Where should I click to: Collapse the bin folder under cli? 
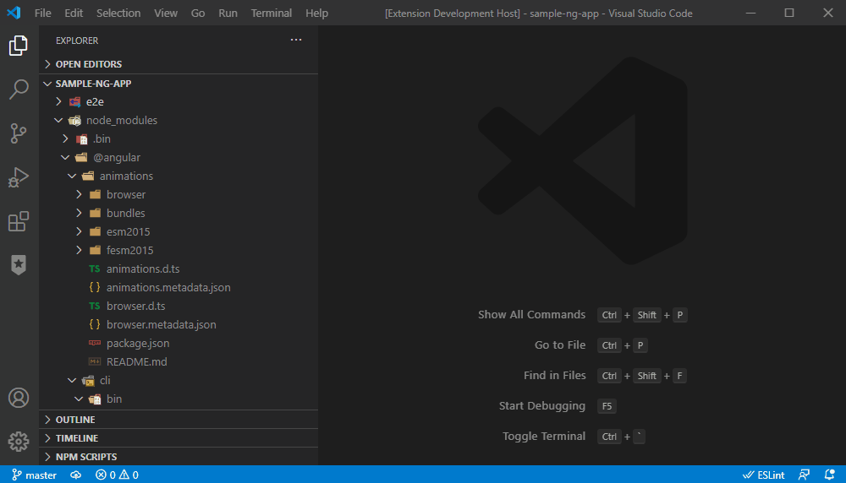[80, 399]
